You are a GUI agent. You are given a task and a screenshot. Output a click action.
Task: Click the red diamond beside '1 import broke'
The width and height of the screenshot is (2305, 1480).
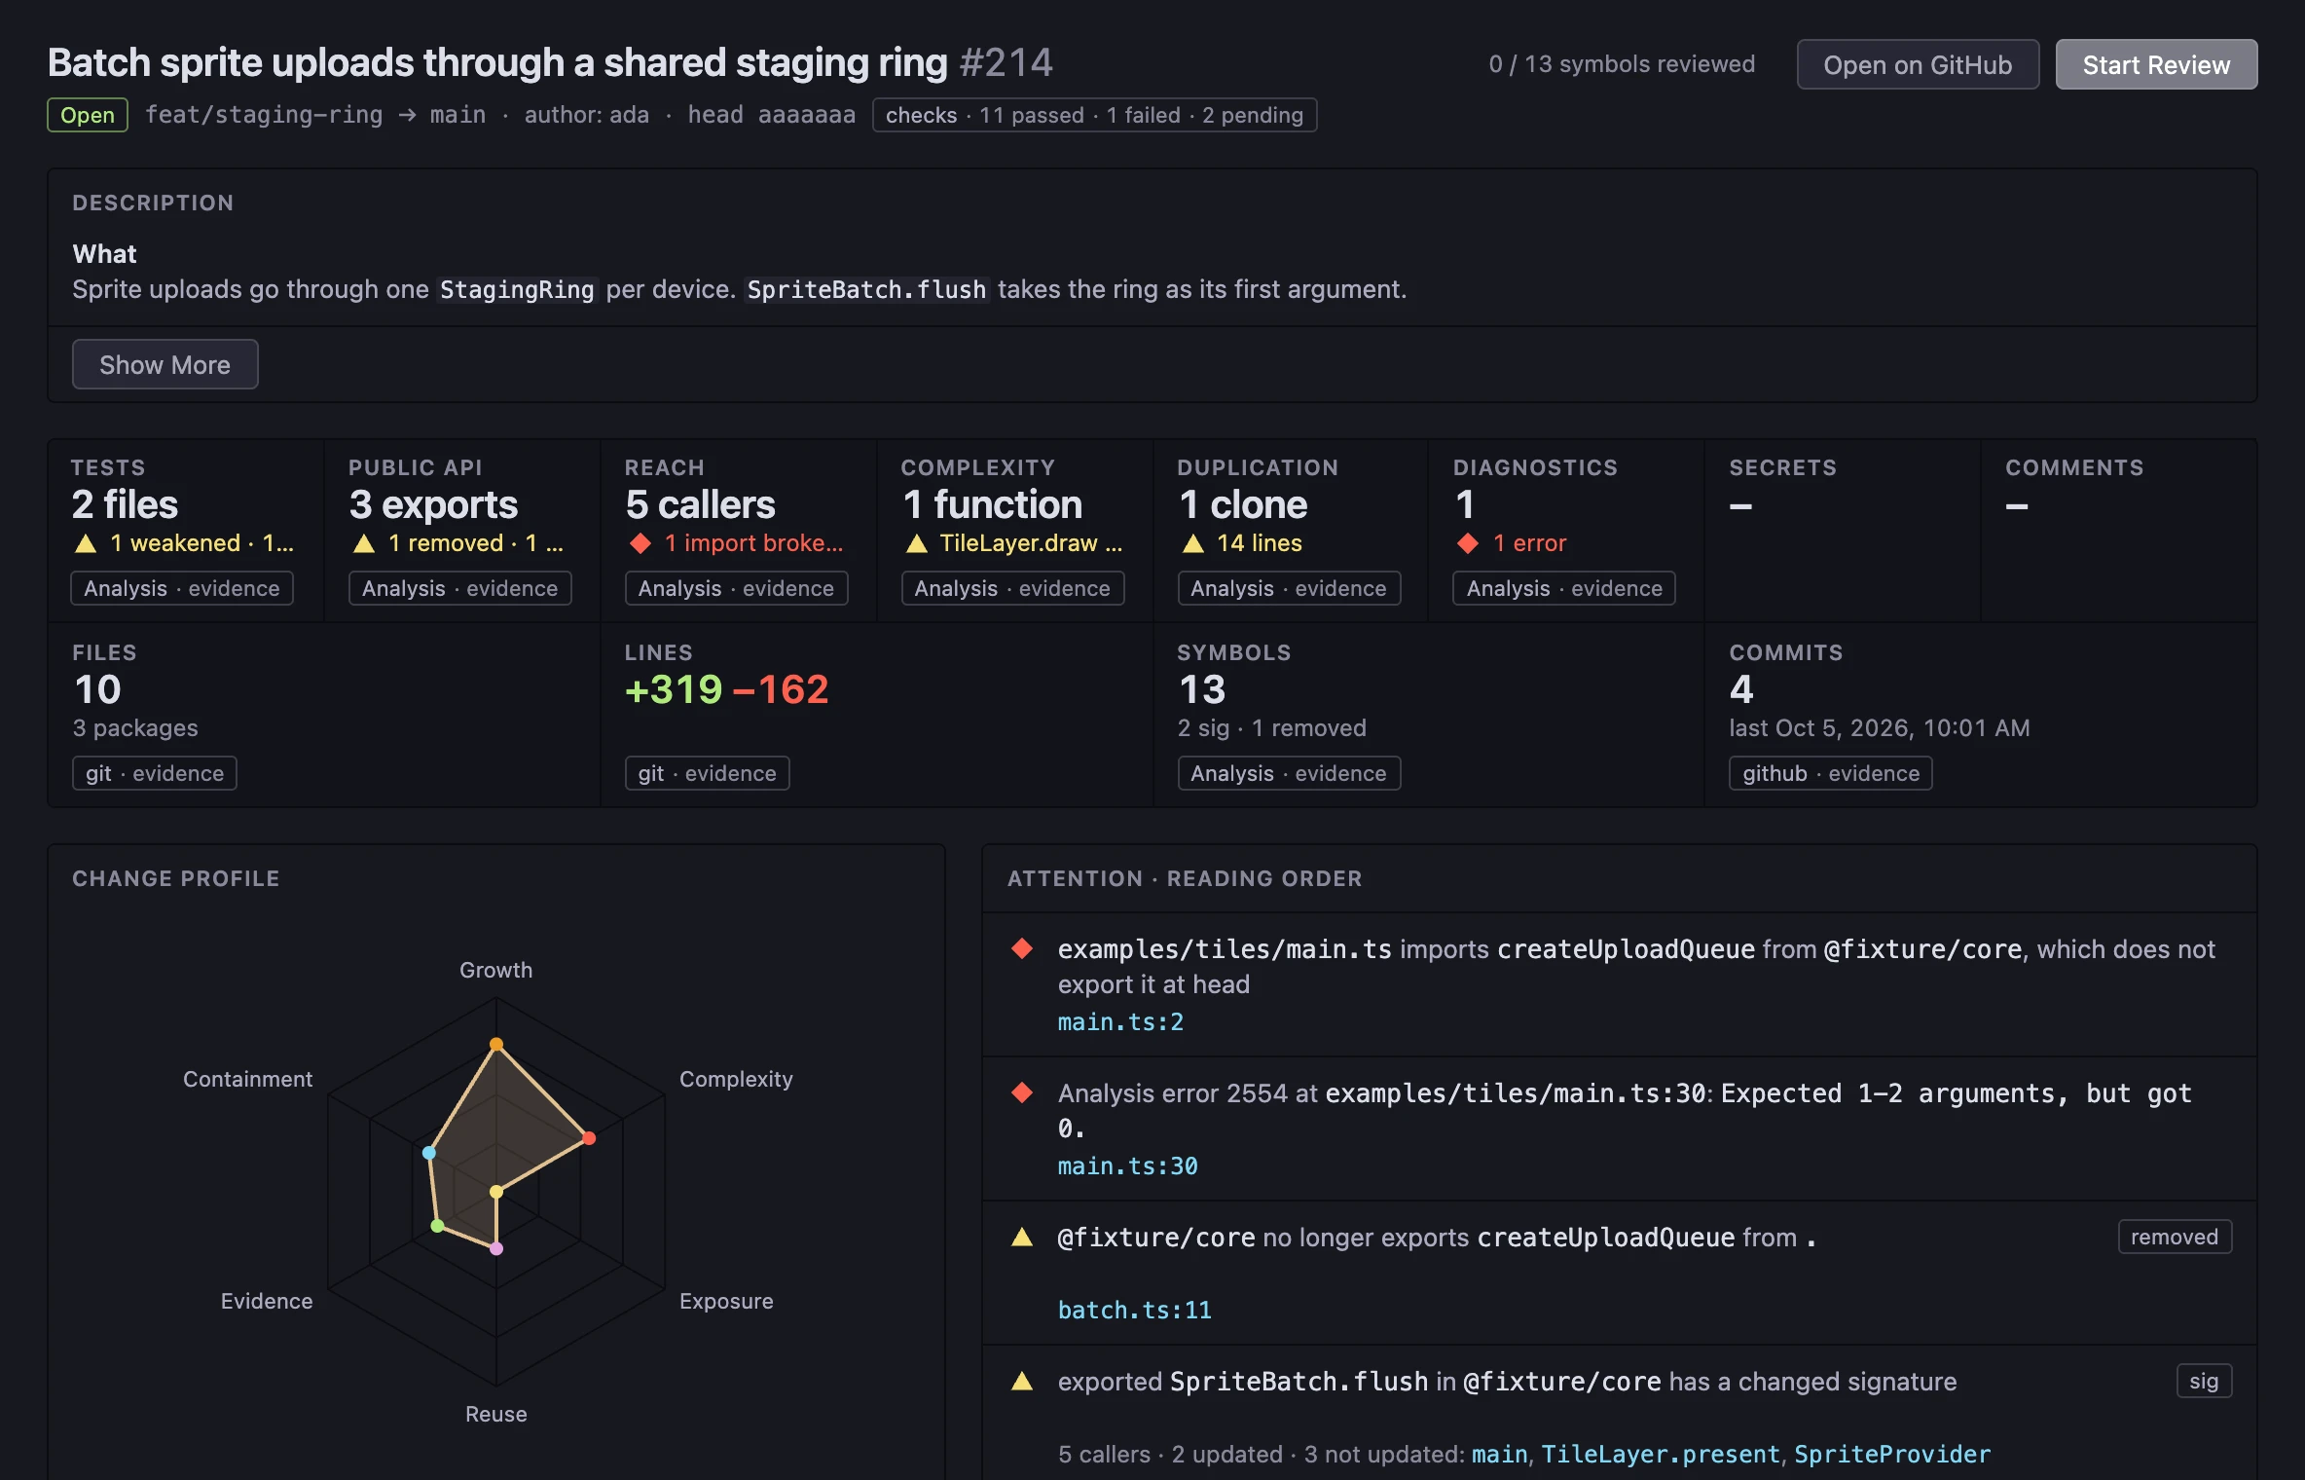coord(640,543)
